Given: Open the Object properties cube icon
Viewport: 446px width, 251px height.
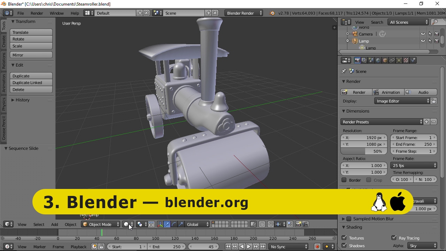Looking at the screenshot, I should (385, 60).
